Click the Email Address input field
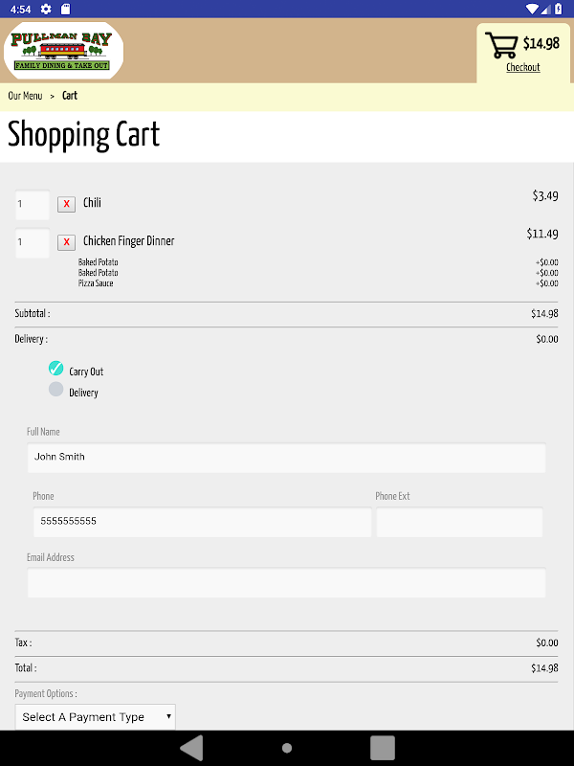 tap(285, 582)
